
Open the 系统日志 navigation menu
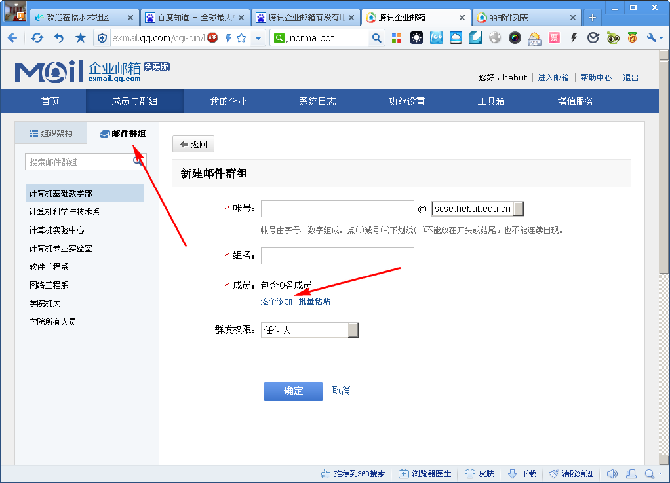pyautogui.click(x=317, y=101)
